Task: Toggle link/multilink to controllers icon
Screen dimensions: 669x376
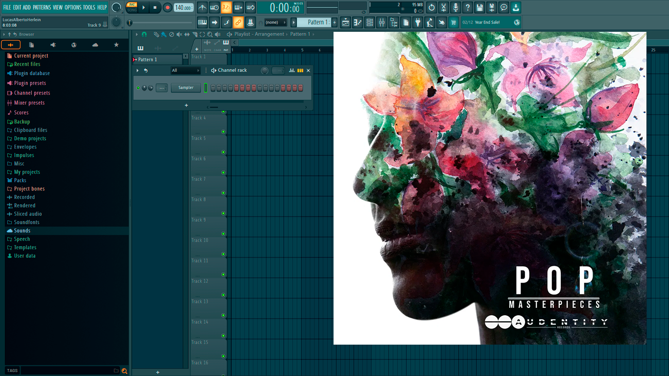Action: pos(239,22)
